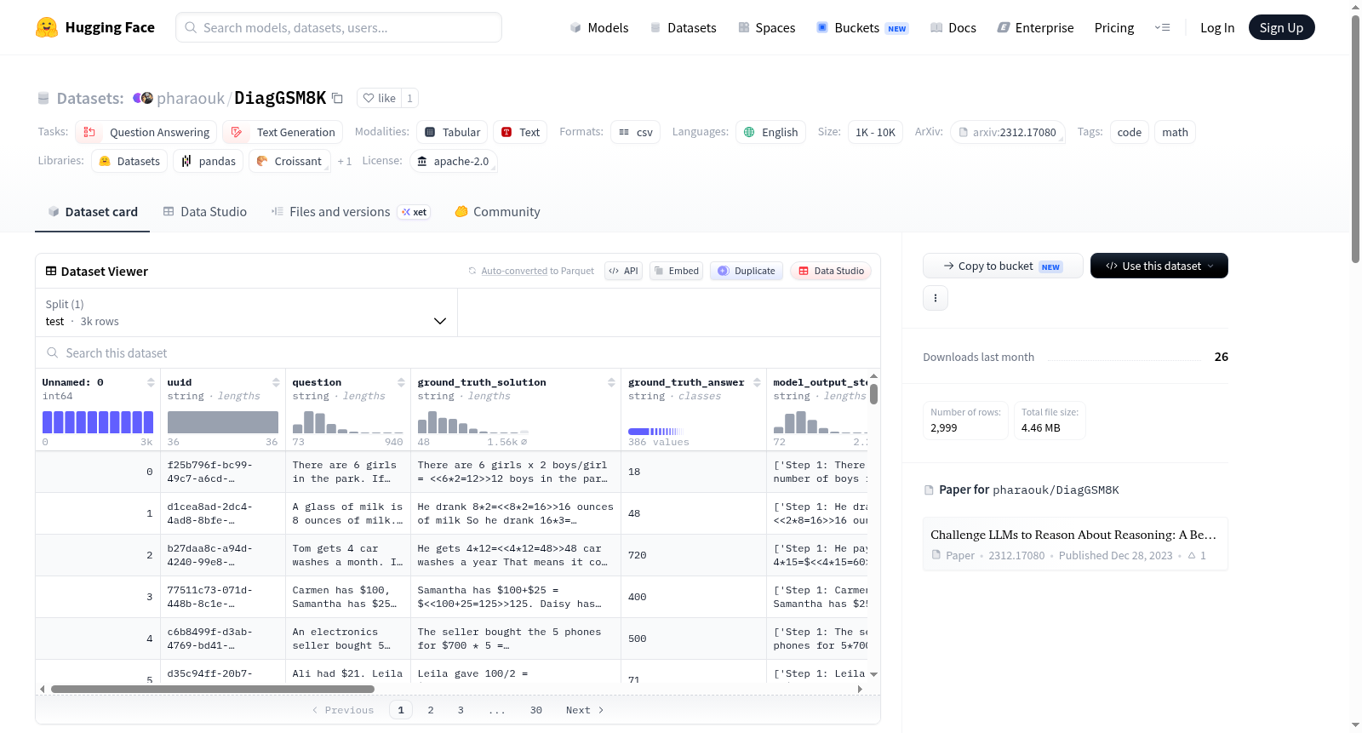The height and width of the screenshot is (733, 1362).
Task: Go to Datasets in the top navigation
Action: [683, 27]
